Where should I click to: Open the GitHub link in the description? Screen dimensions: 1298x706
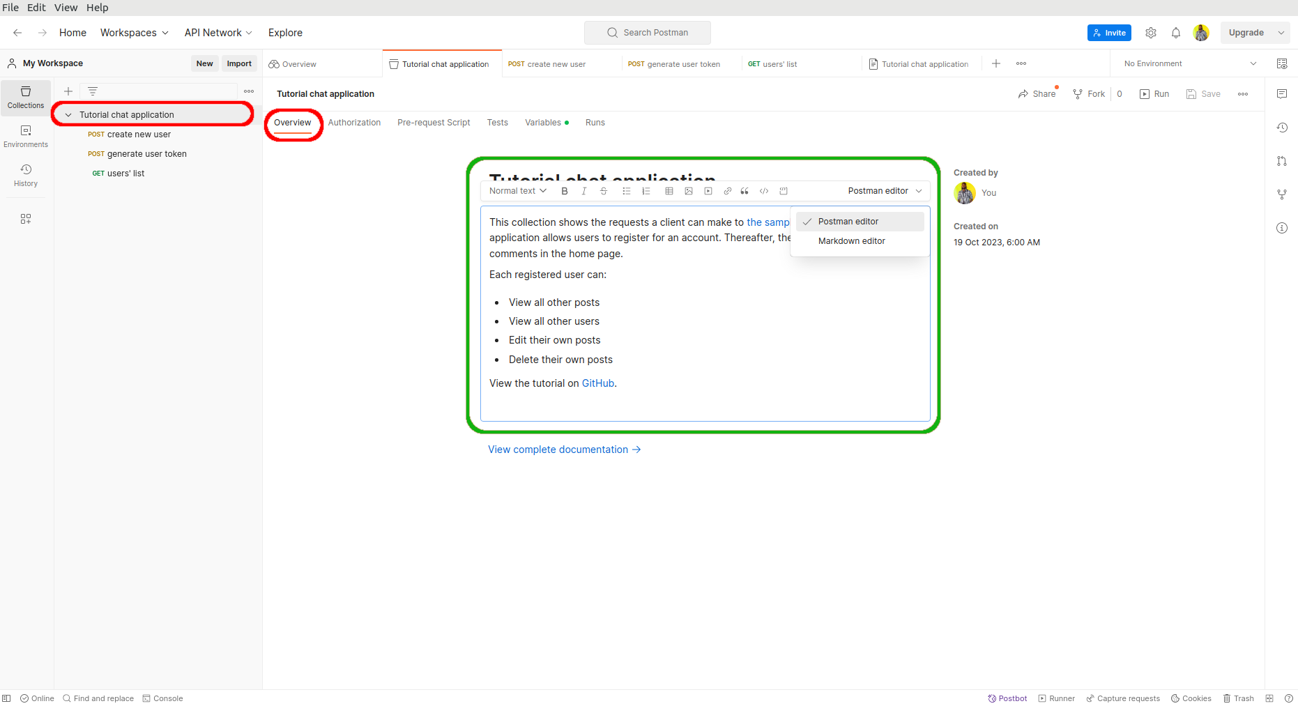(x=598, y=383)
